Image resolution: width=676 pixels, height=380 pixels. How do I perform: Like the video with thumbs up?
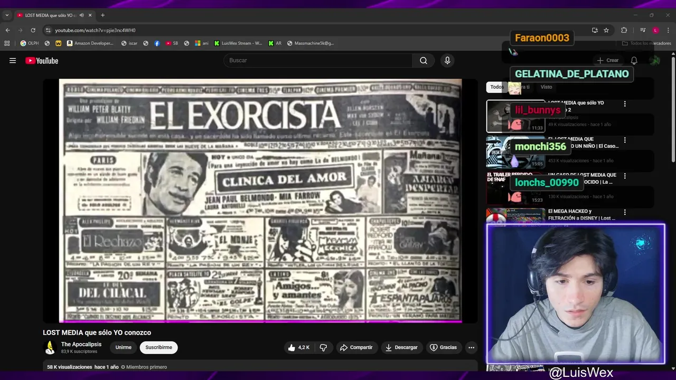point(298,347)
